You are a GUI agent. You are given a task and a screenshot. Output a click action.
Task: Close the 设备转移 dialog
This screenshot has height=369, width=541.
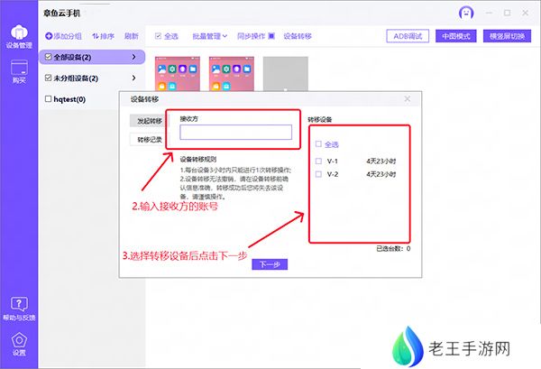point(408,99)
